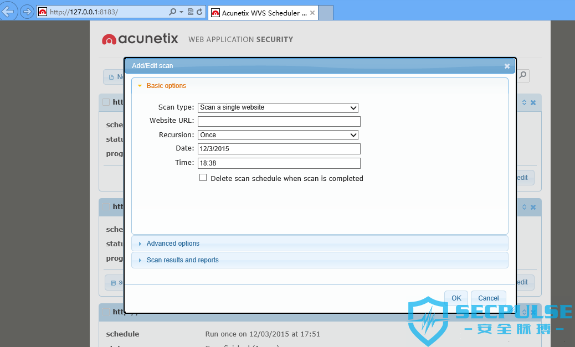This screenshot has width=575, height=347.
Task: Click the edit button on the second scan card
Action: (525, 282)
